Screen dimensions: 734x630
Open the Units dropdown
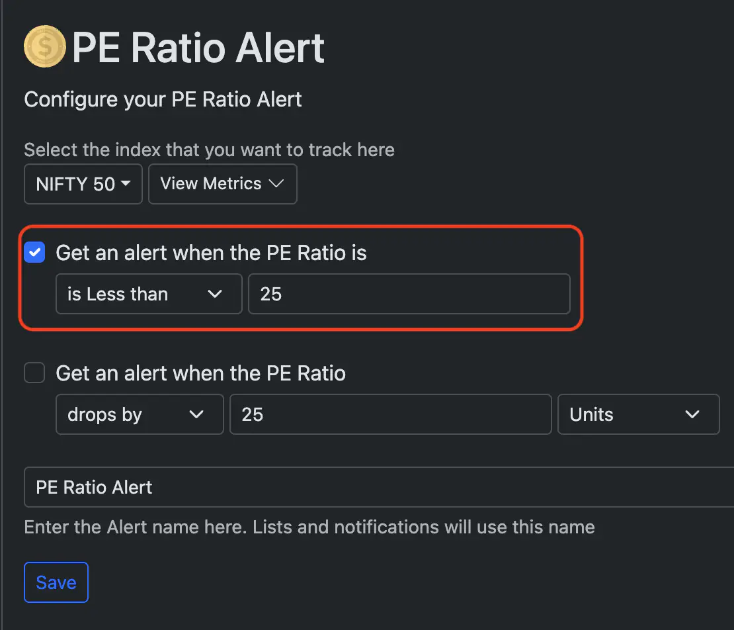coord(639,414)
